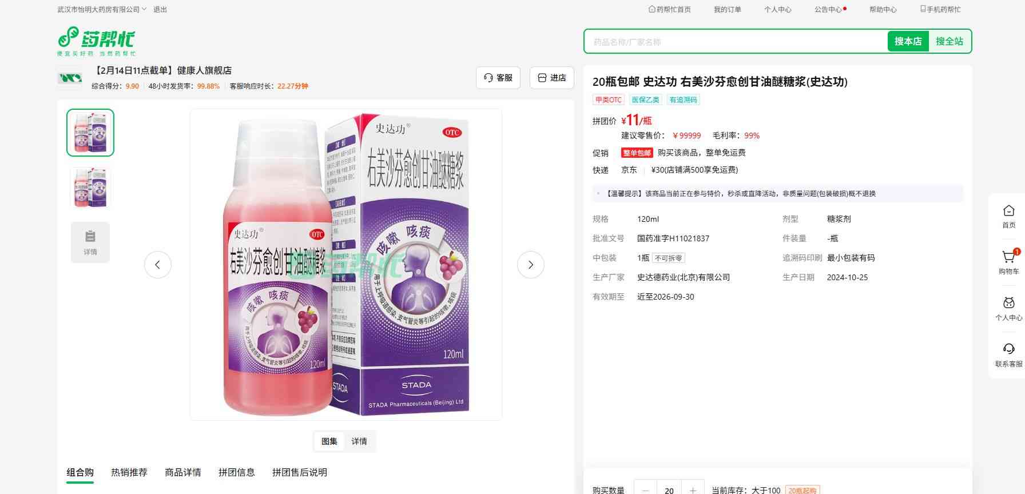Click the store logo next to 健康人旗舰店
The width and height of the screenshot is (1025, 494).
(70, 78)
